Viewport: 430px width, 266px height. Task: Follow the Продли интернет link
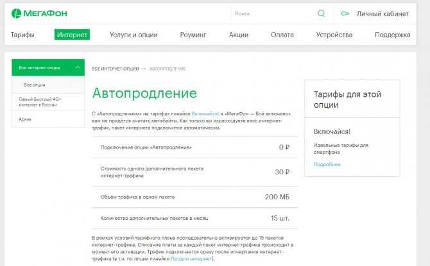(191, 258)
